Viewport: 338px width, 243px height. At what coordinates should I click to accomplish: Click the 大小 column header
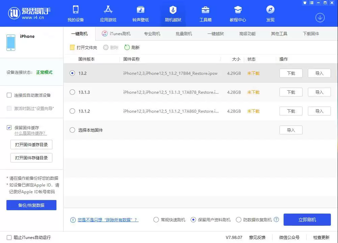pos(236,59)
